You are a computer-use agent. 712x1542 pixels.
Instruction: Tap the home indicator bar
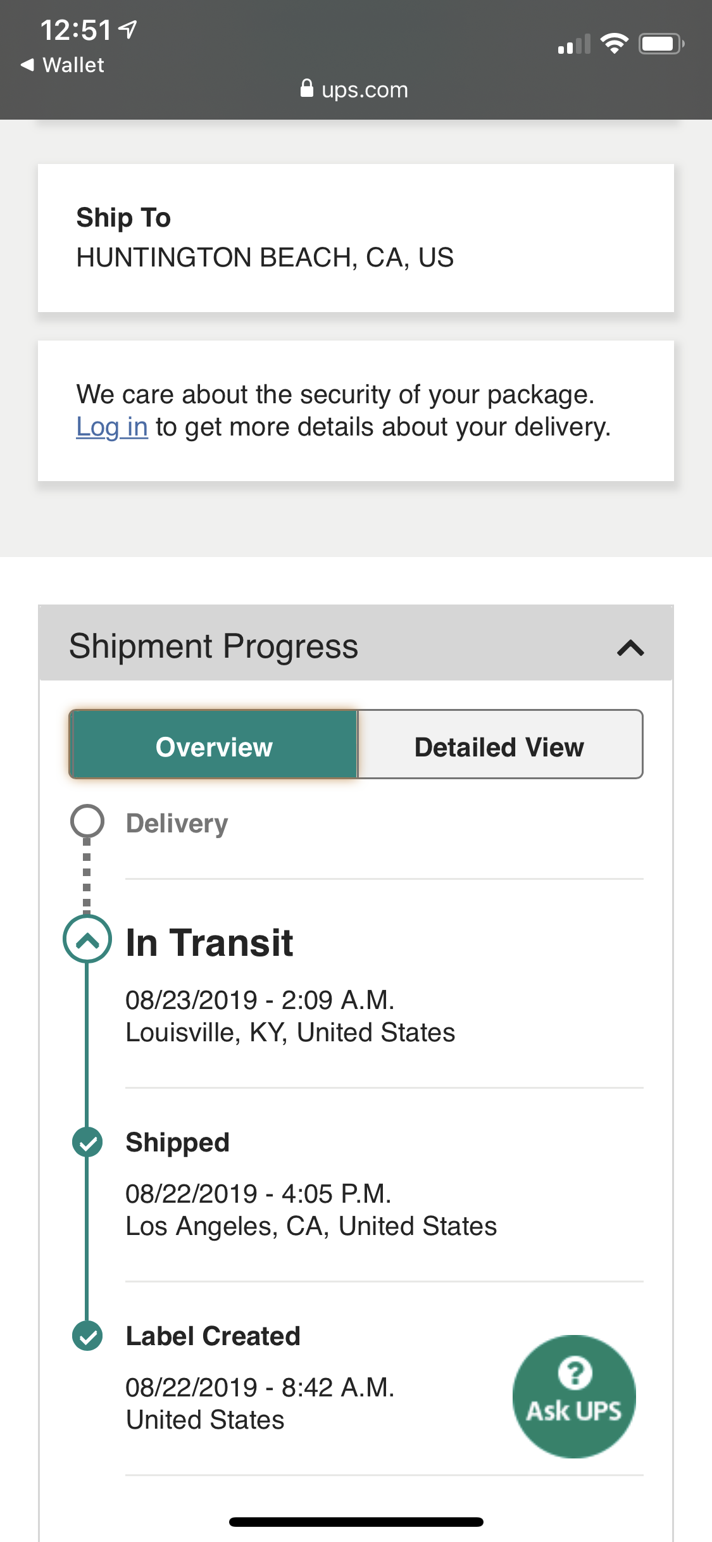point(356,1522)
